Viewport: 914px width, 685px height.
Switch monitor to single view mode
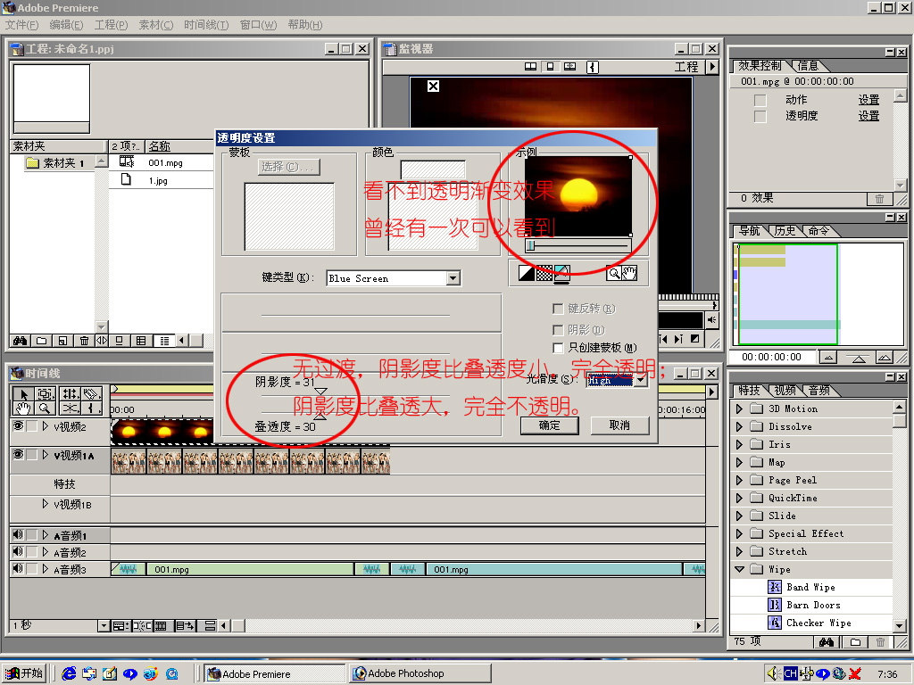550,66
